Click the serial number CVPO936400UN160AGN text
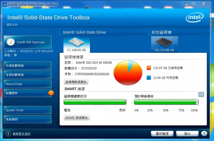The width and height of the screenshot is (214, 141). tap(92, 74)
